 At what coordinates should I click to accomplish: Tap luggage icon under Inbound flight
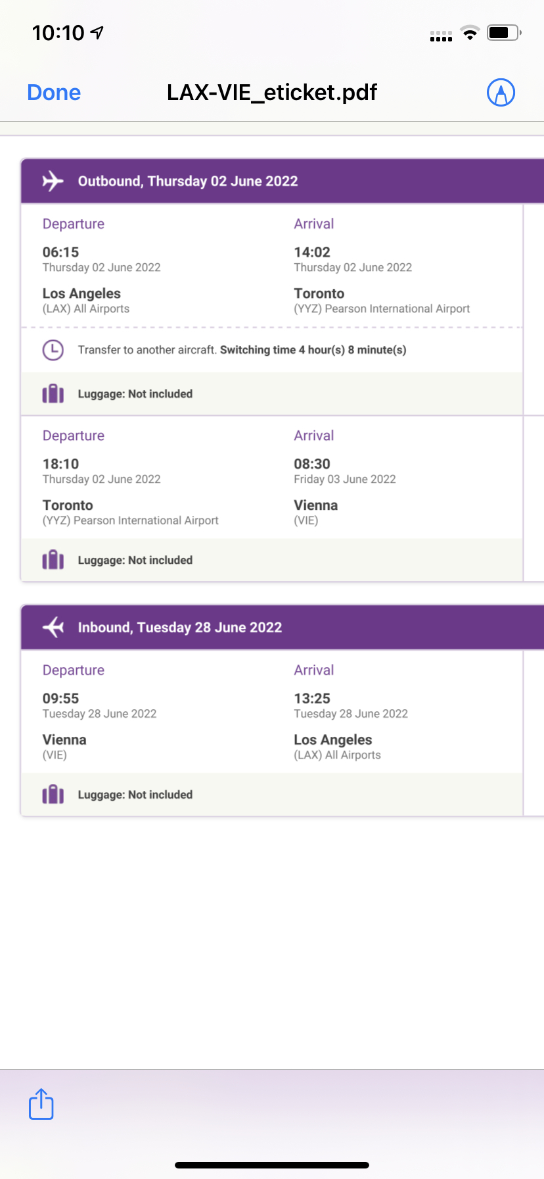[x=53, y=795]
